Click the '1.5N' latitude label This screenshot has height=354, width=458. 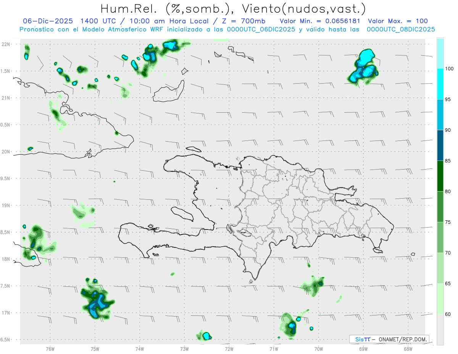(5, 71)
